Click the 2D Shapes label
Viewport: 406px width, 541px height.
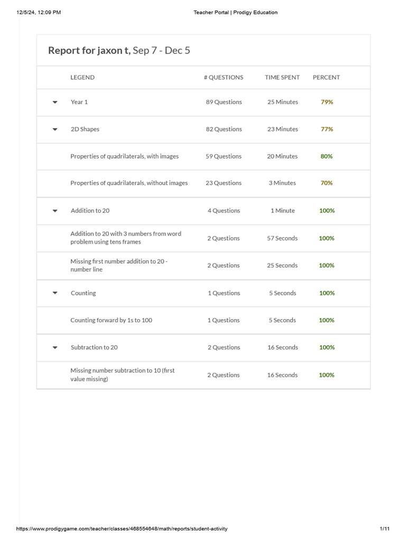[x=85, y=129]
